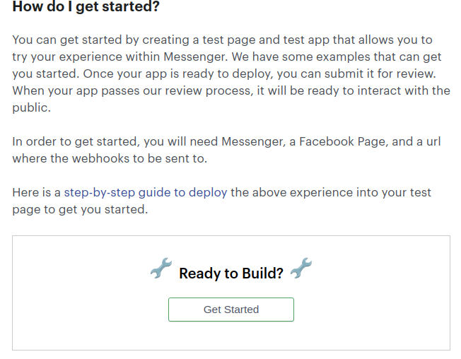Click the word "webhooks"
461x359 pixels.
point(100,158)
